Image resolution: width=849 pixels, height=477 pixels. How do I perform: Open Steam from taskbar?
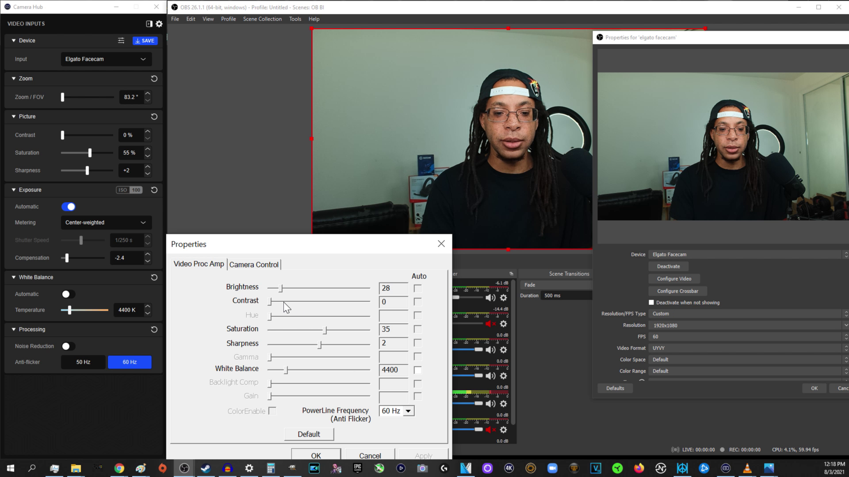pyautogui.click(x=206, y=468)
